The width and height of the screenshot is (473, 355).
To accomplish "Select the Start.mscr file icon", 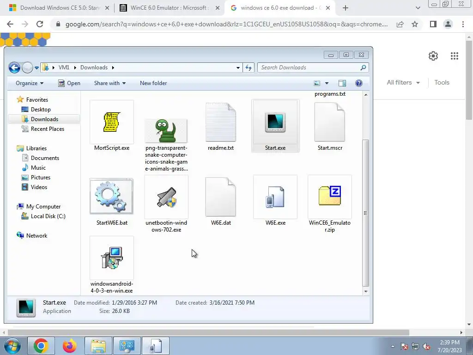I will click(x=329, y=122).
